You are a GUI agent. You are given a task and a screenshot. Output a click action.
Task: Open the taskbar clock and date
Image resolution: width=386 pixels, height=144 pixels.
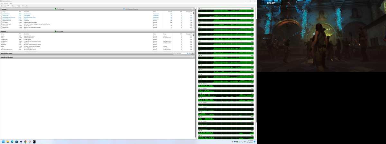250,141
